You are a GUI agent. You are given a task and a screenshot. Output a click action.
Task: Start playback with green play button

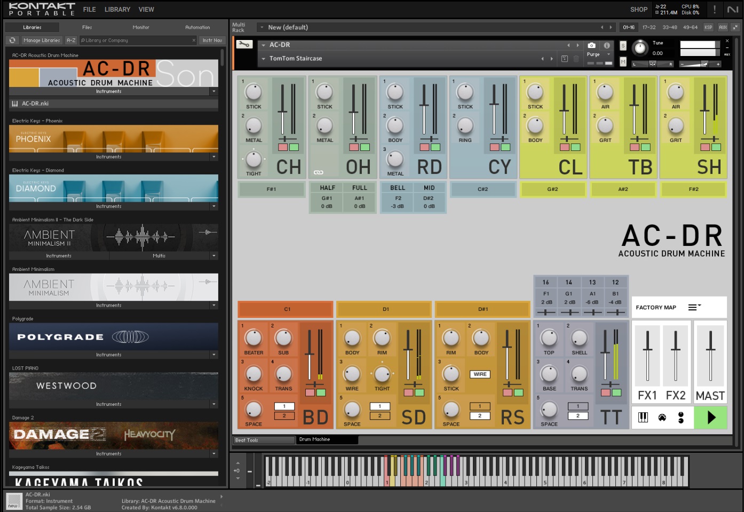(x=710, y=418)
